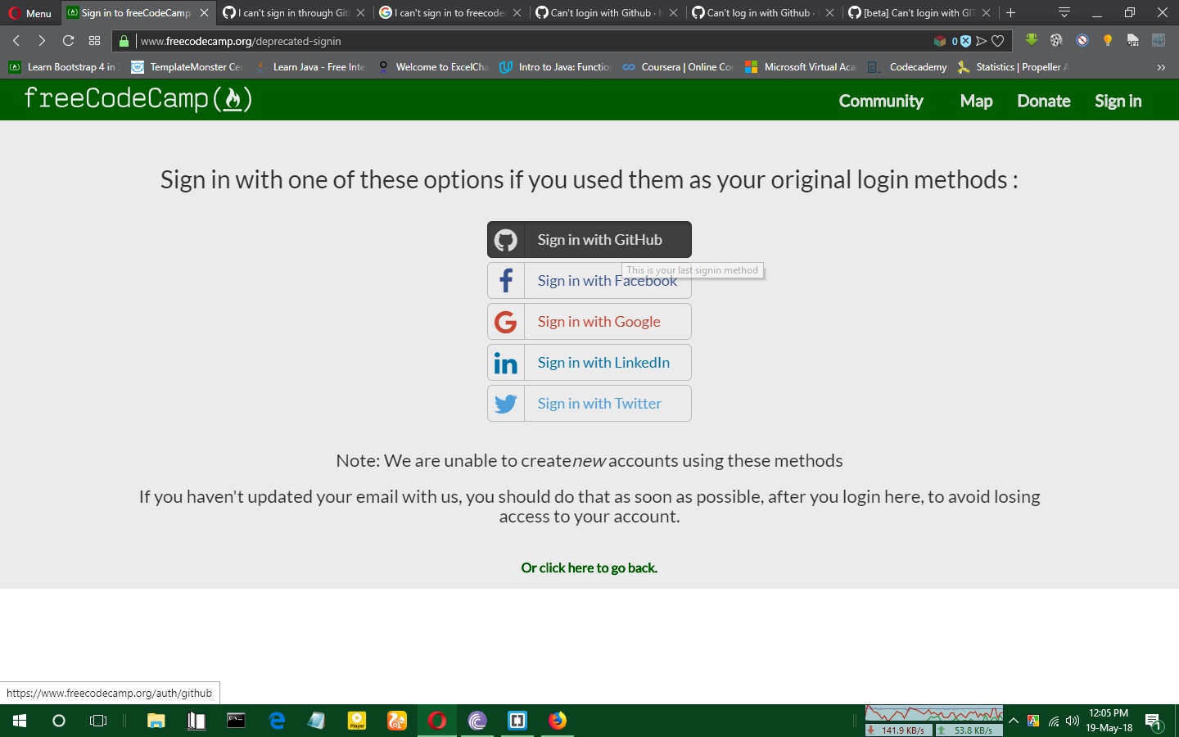The width and height of the screenshot is (1179, 737).
Task: Open the ad blocker shield in address bar
Action: coord(967,41)
